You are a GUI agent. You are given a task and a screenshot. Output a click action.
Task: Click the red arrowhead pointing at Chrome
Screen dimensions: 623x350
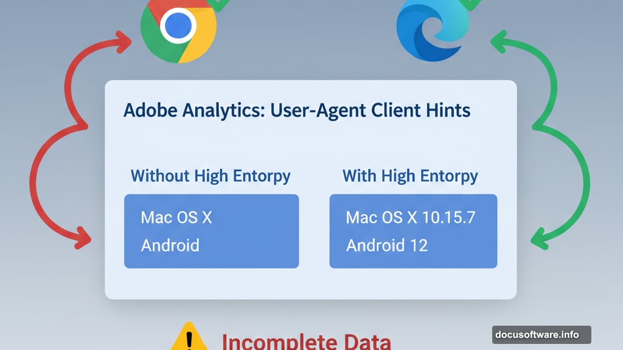click(x=123, y=41)
